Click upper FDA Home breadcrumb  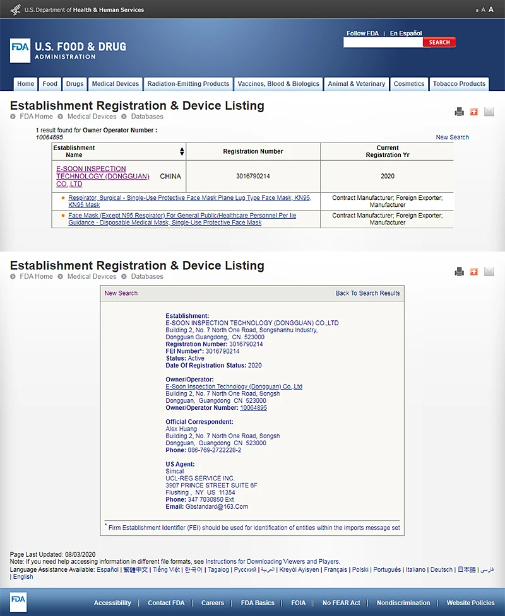[36, 116]
